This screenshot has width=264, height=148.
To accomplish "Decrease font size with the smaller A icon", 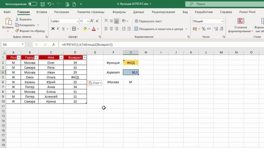I will coord(97,21).
